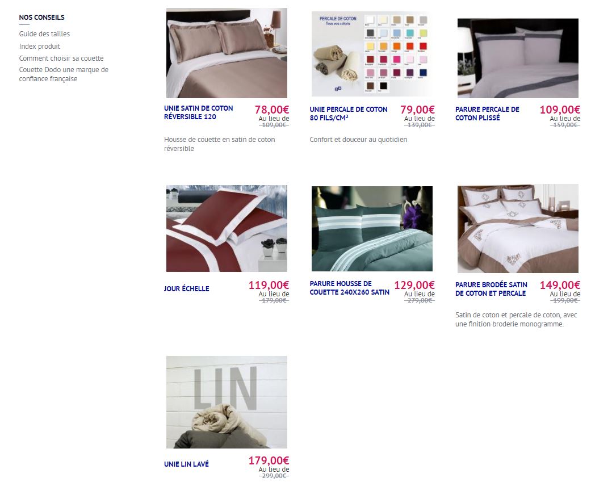Open the LIN washed linen product image
Screen dimensions: 591x482
[227, 402]
